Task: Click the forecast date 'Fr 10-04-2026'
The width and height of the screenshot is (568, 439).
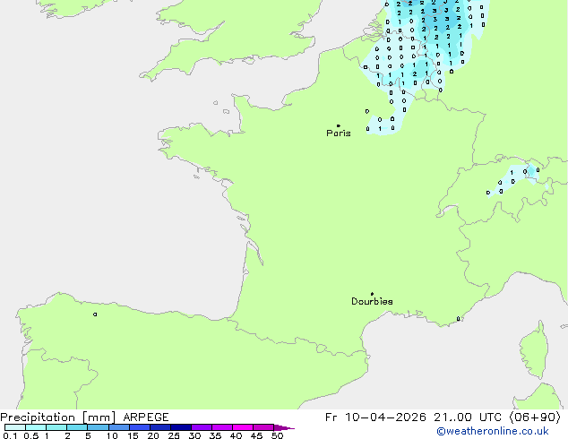Action: tap(375, 417)
